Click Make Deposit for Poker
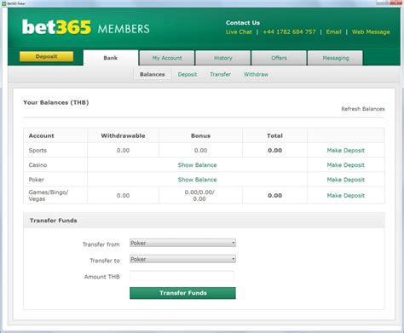The width and height of the screenshot is (404, 333). (345, 180)
